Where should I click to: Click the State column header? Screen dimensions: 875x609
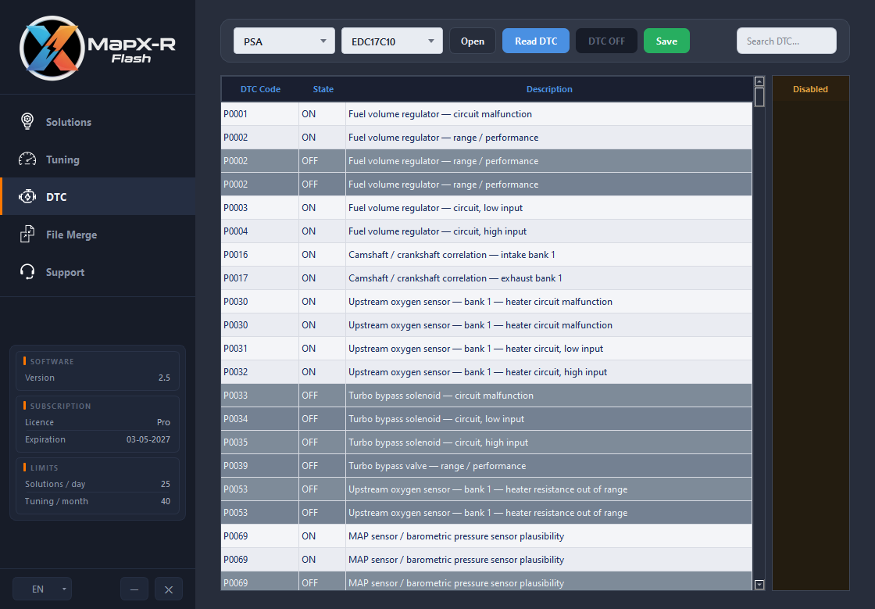[x=323, y=89]
